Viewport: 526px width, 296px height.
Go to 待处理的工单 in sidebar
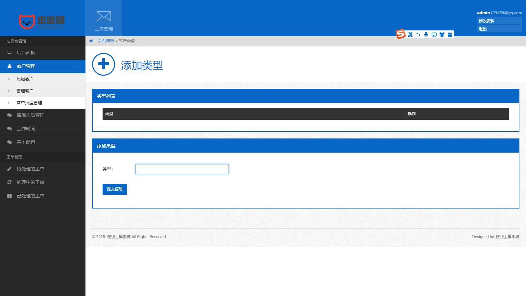click(x=30, y=169)
